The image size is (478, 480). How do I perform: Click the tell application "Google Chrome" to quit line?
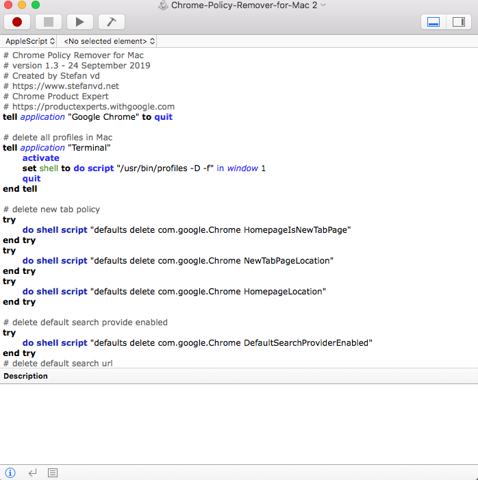coord(88,117)
